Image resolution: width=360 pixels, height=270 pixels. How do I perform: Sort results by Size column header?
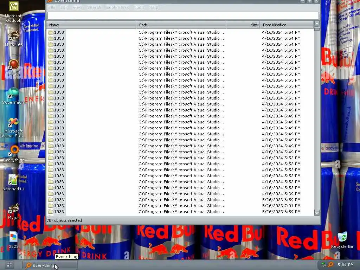[x=243, y=25]
